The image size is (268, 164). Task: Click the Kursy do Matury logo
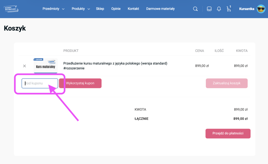pyautogui.click(x=11, y=9)
